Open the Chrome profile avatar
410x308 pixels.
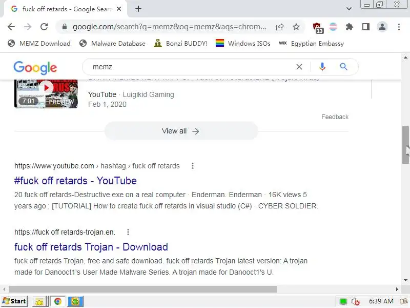pos(382,27)
